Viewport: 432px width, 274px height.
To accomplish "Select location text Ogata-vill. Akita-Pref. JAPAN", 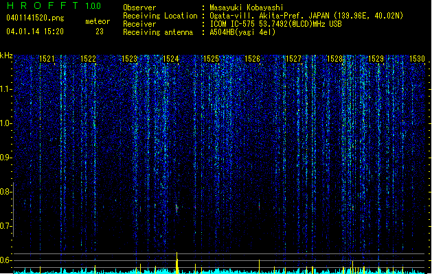I will coord(269,16).
